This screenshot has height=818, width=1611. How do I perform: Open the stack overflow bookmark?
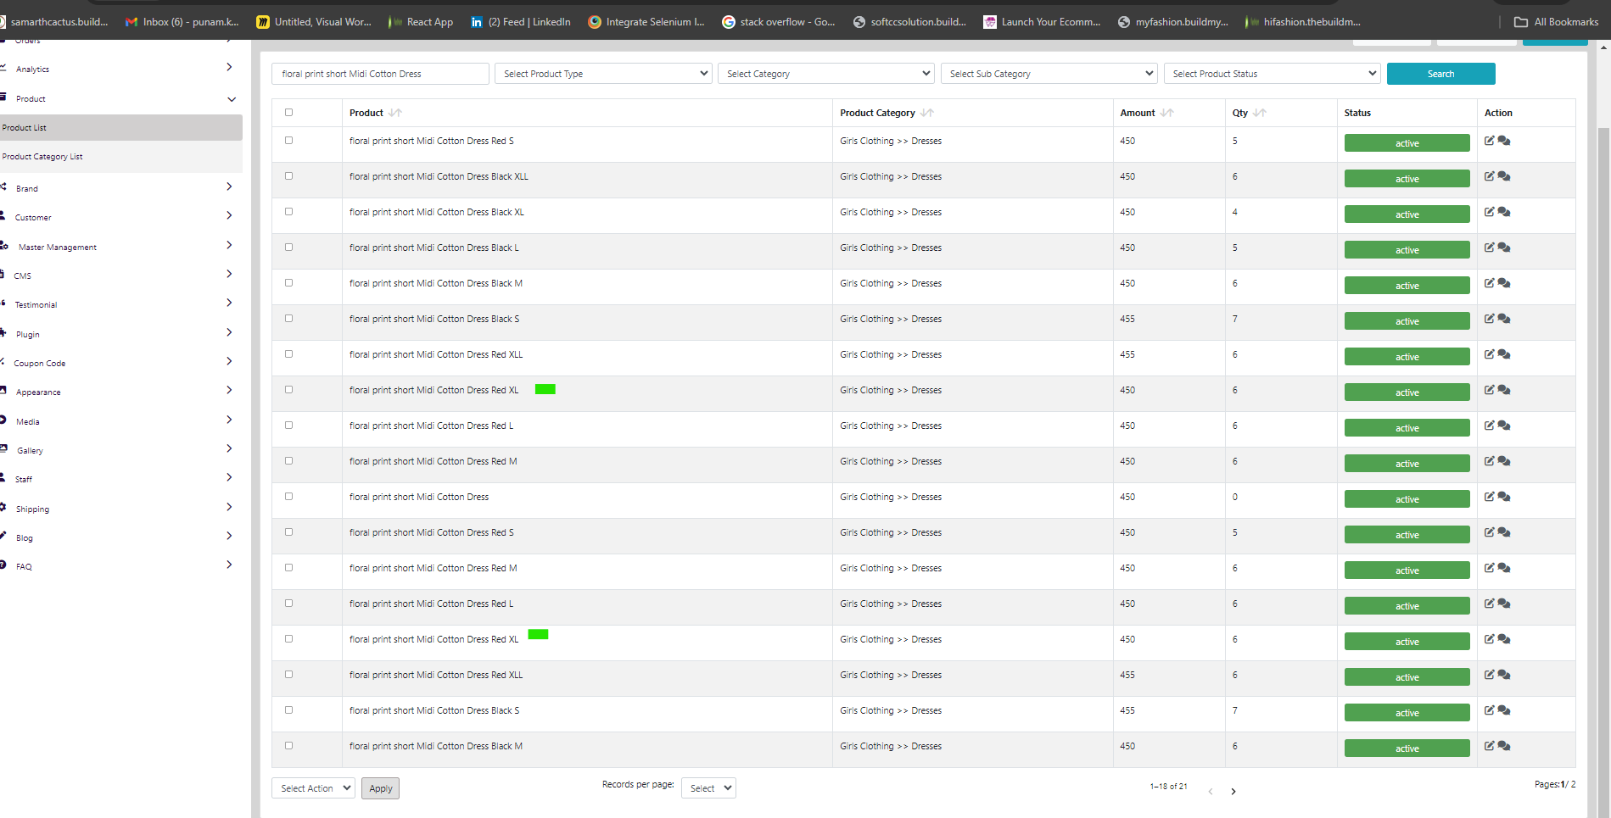pos(778,22)
